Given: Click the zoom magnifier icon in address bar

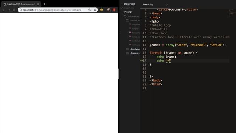Looking at the screenshot, I should (90, 10).
